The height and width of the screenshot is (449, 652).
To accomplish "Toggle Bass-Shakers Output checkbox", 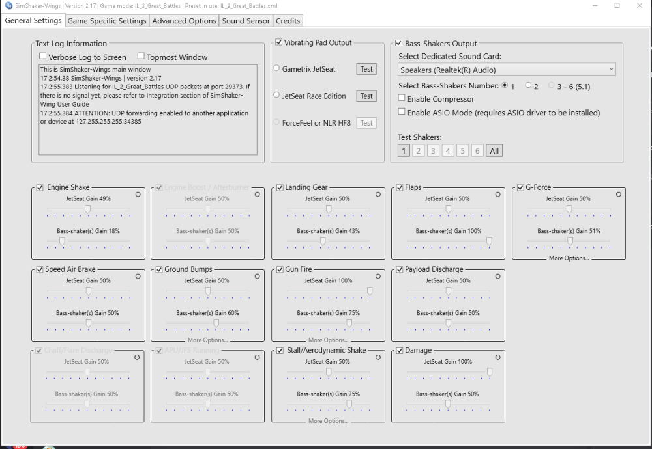I will pyautogui.click(x=399, y=43).
